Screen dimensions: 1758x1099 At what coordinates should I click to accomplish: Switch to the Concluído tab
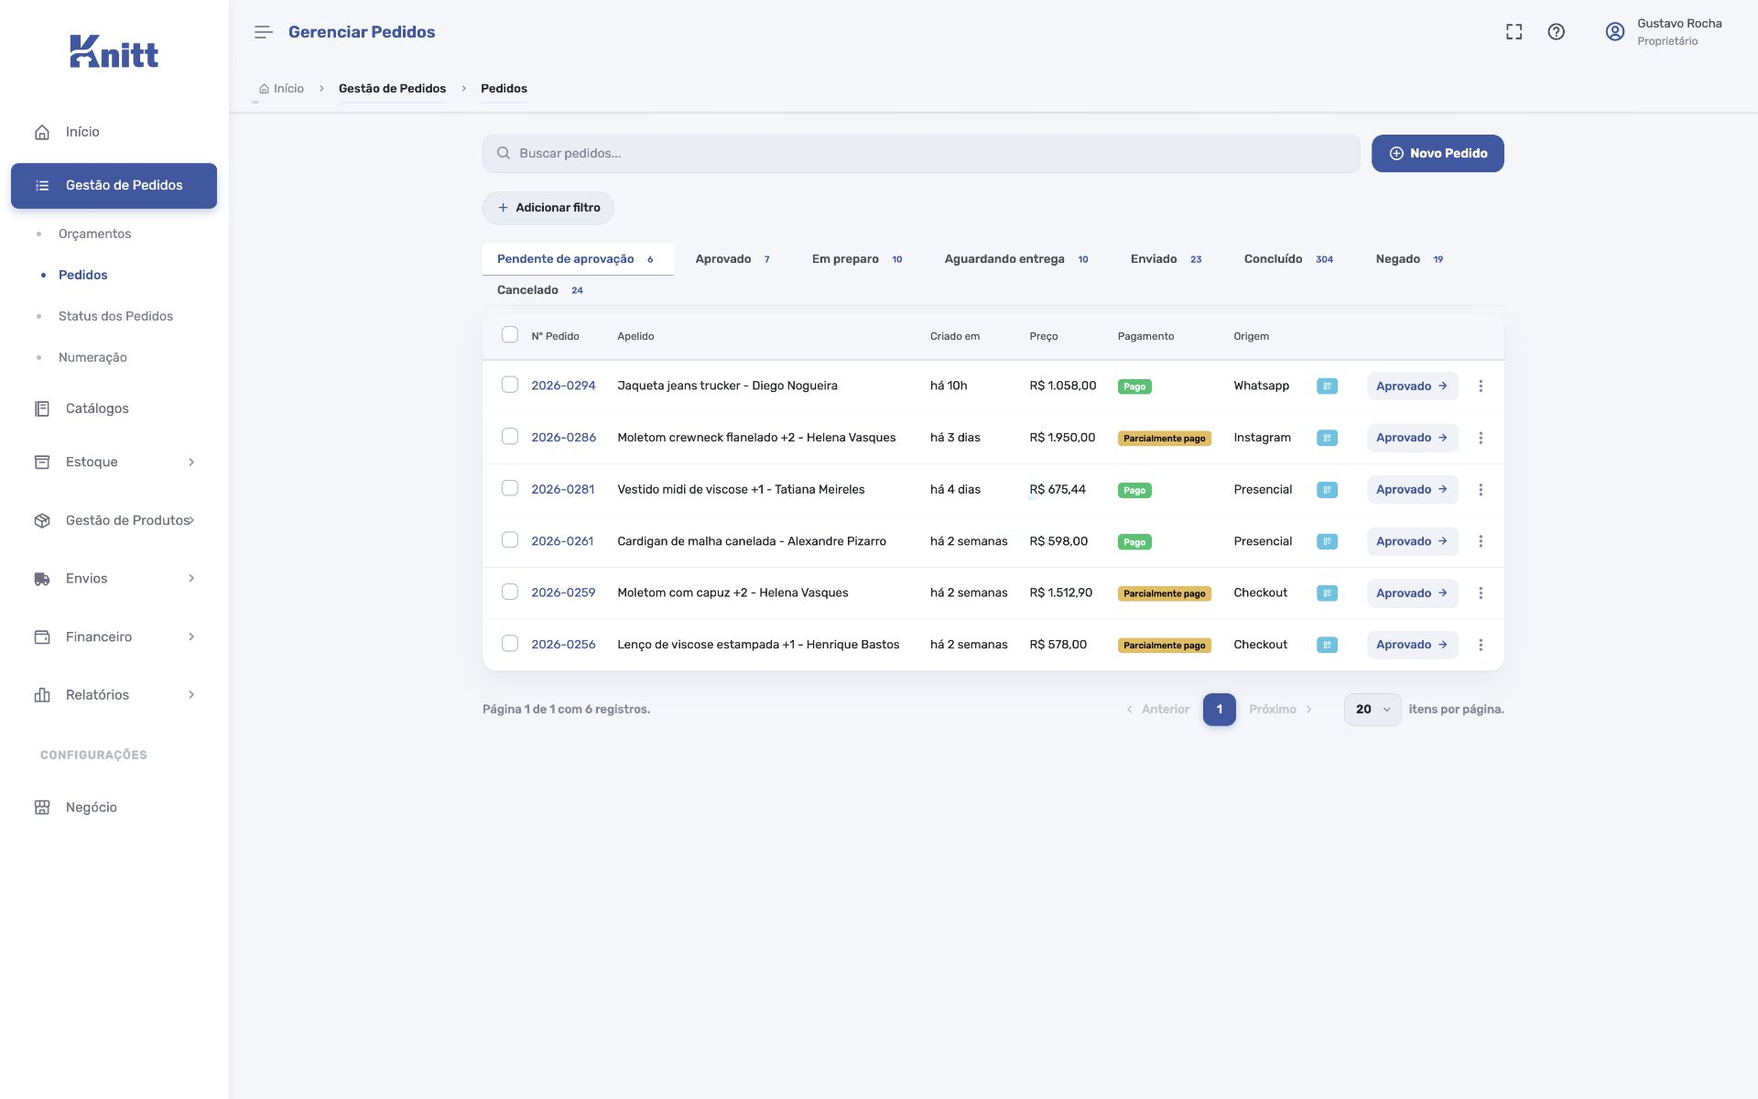click(1288, 259)
